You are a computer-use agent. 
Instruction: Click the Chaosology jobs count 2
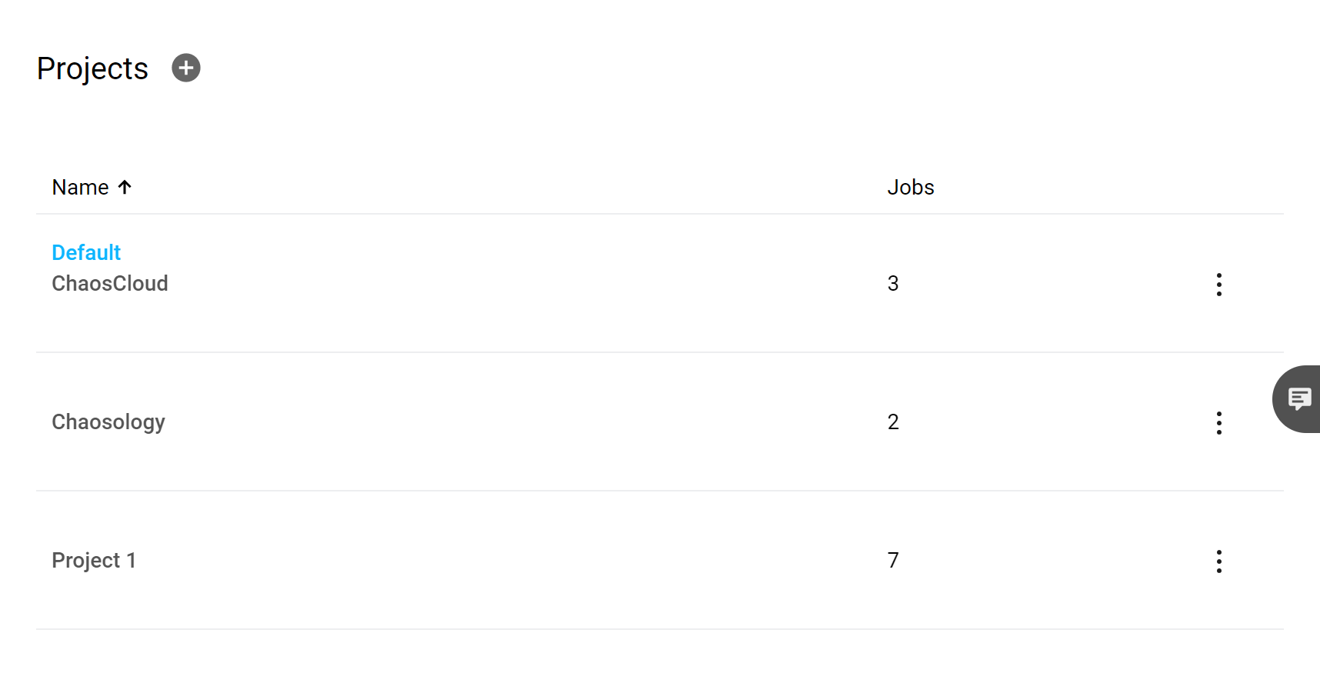coord(892,422)
